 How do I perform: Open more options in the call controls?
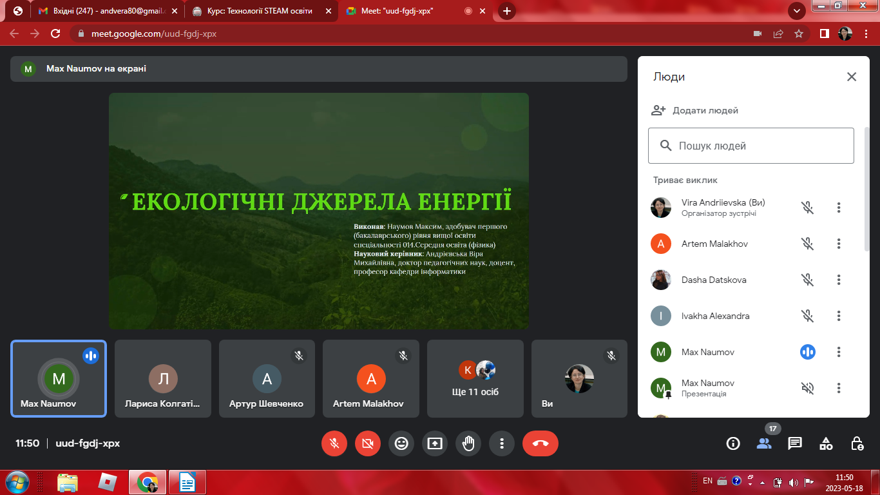click(502, 443)
